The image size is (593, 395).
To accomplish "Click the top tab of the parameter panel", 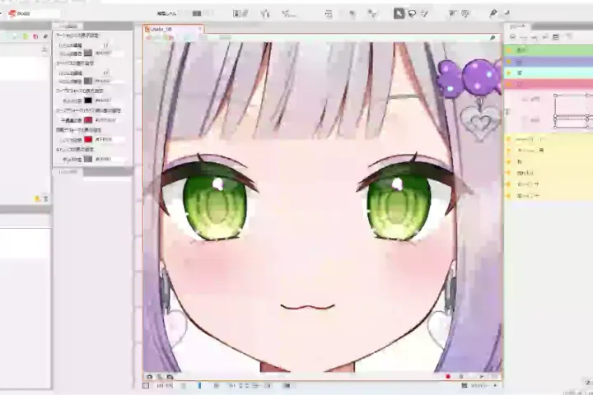I will (518, 26).
